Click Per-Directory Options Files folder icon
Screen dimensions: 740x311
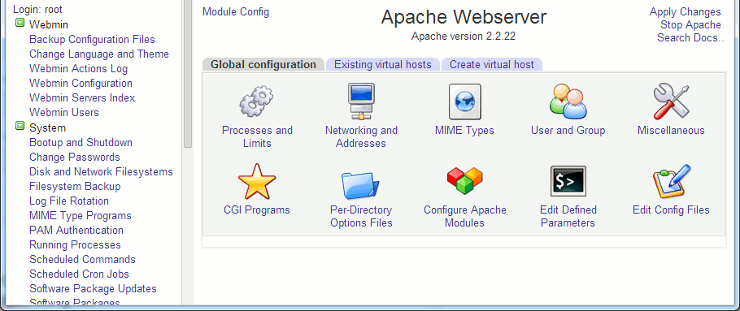[x=361, y=184]
